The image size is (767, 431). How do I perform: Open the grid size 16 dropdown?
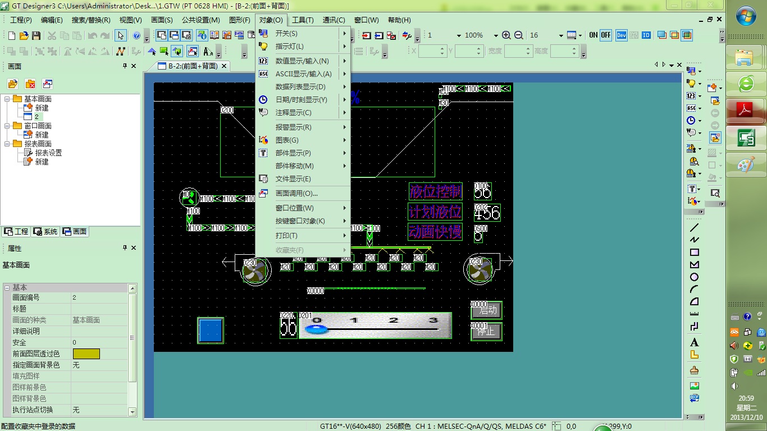pyautogui.click(x=560, y=35)
